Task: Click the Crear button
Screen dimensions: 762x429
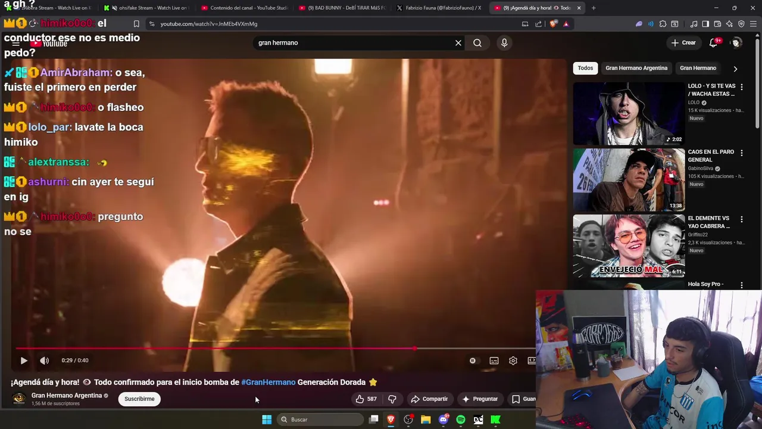Action: click(683, 43)
